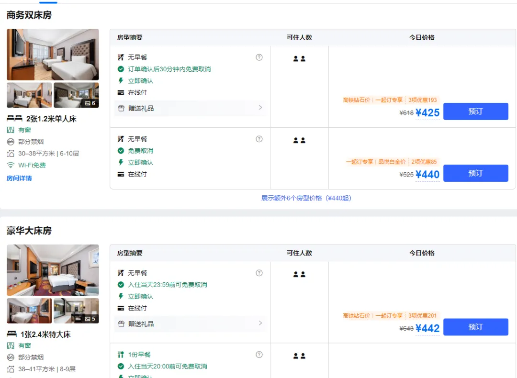Click gift icon in 商务双床房 赠送礼品 row

(x=121, y=108)
